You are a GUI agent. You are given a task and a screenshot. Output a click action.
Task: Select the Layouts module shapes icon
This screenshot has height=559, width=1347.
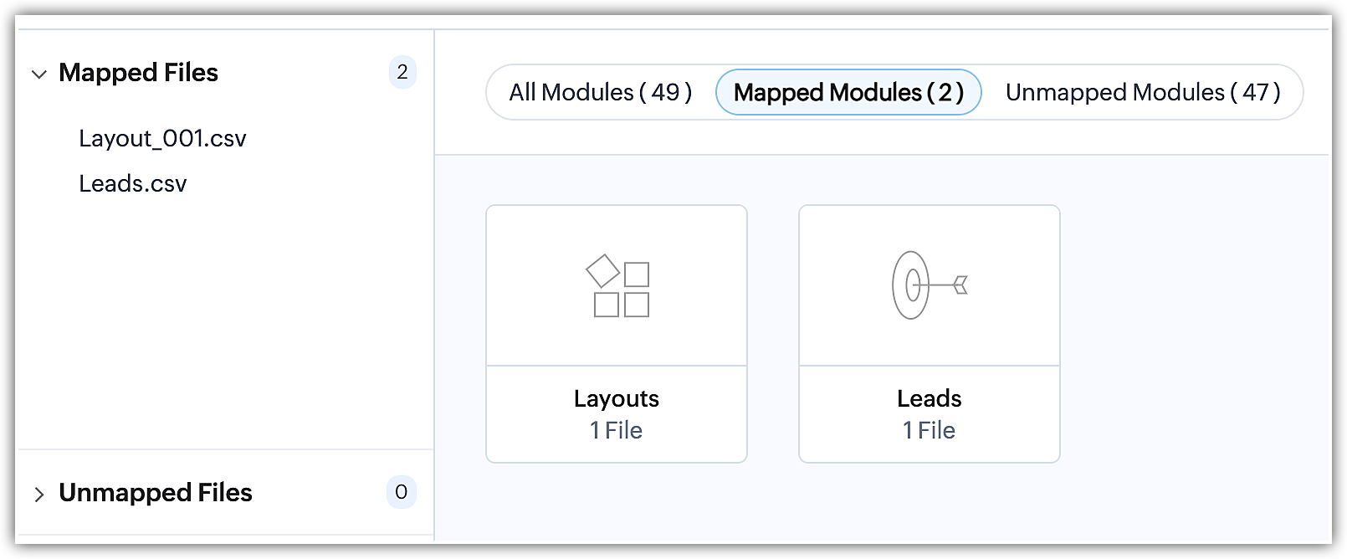[x=617, y=286]
